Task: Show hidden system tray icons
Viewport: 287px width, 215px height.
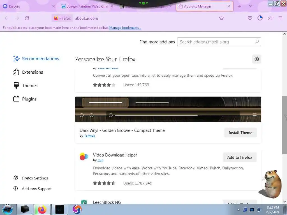Action: (x=238, y=210)
